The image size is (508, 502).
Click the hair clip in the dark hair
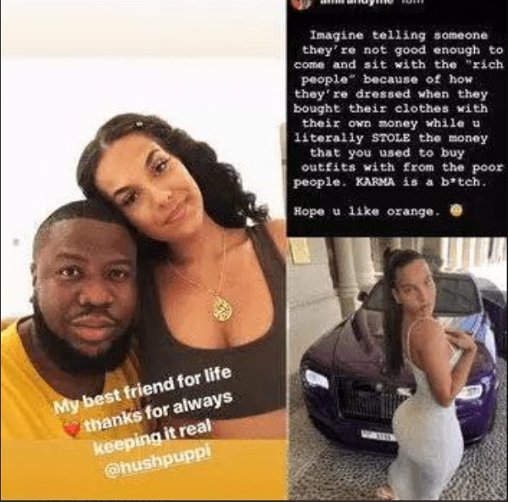point(140,124)
